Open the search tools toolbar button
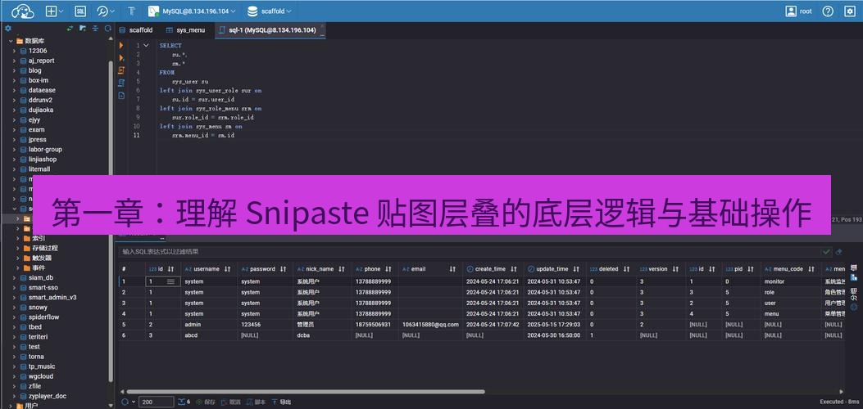This screenshot has height=409, width=863. 105,11
